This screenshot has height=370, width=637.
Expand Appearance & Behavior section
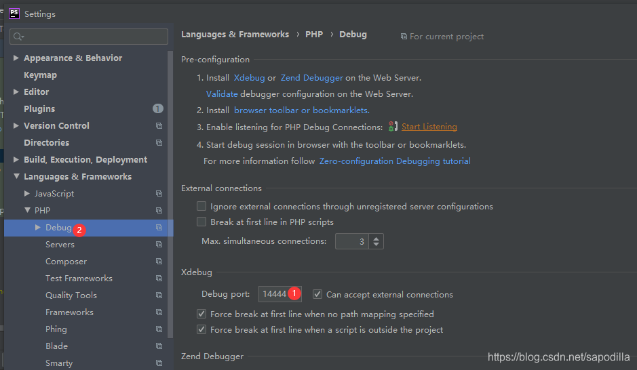coord(16,58)
